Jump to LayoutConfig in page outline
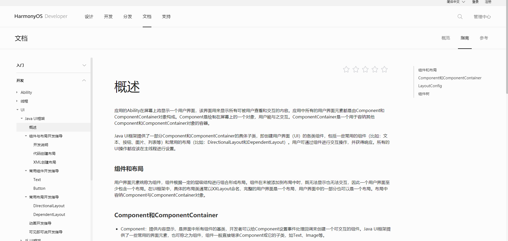 tap(430, 86)
